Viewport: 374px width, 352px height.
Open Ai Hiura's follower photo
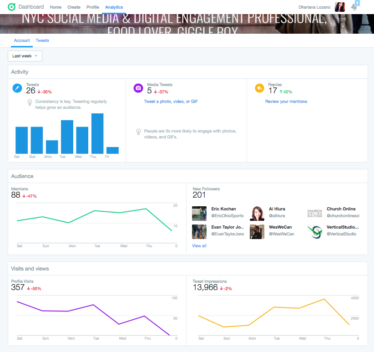point(257,213)
